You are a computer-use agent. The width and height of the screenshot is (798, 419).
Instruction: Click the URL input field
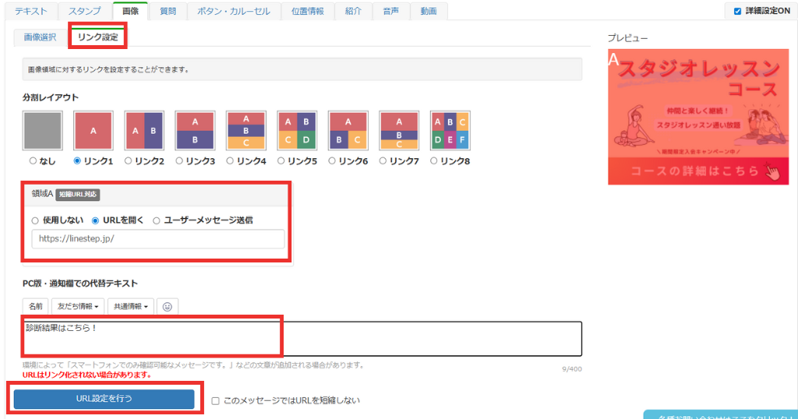pyautogui.click(x=158, y=239)
